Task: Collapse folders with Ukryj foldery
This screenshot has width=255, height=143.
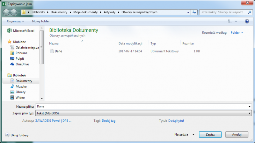Action: point(17,135)
